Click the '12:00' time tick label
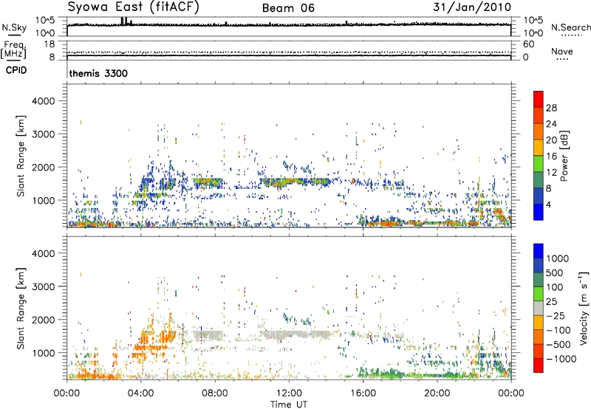This screenshot has height=409, width=591. (289, 393)
